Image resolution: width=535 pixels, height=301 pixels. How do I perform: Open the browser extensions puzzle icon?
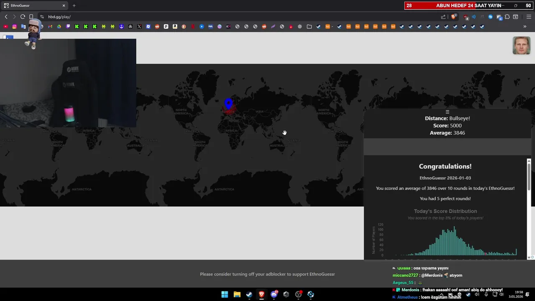click(x=507, y=17)
